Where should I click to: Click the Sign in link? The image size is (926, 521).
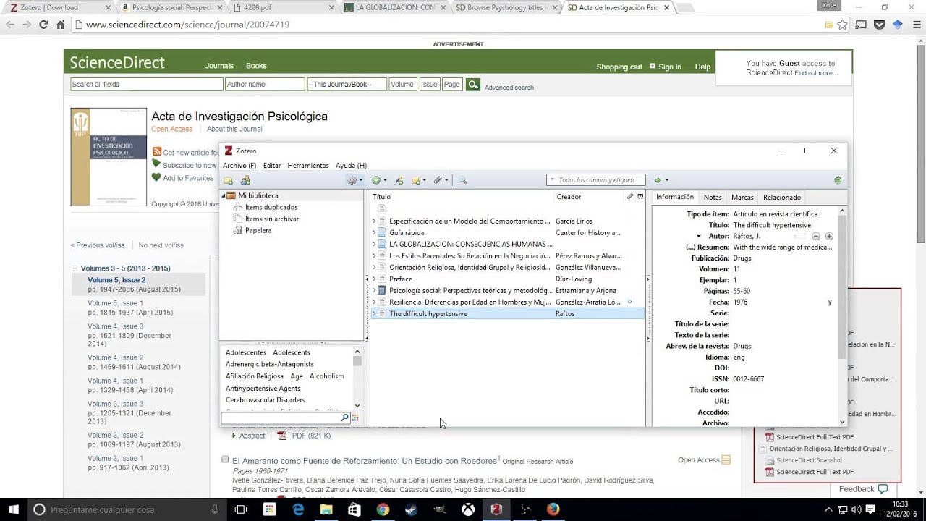pyautogui.click(x=670, y=67)
